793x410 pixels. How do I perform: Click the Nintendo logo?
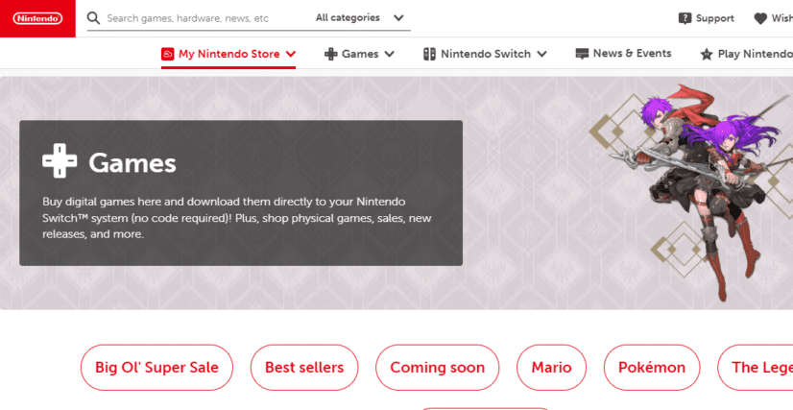(37, 18)
